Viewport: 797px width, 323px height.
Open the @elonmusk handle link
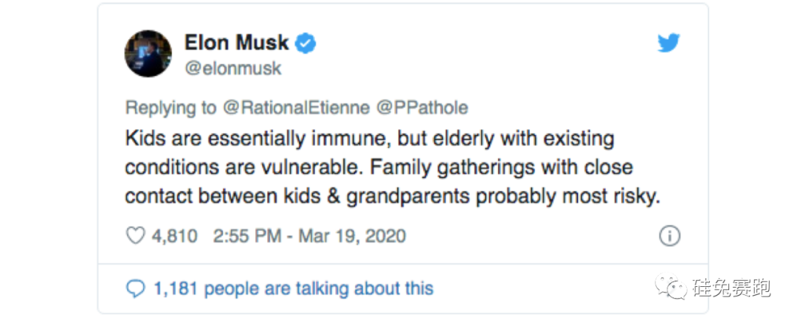point(232,69)
